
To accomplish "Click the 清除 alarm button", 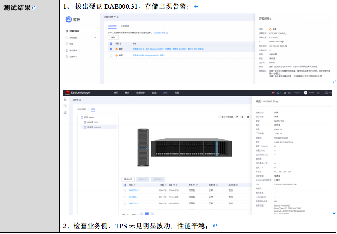I will click(x=113, y=37).
